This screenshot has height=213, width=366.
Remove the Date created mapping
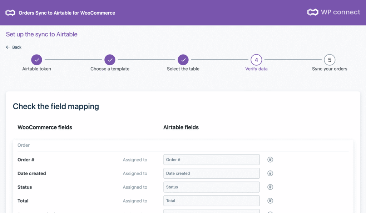pos(270,173)
